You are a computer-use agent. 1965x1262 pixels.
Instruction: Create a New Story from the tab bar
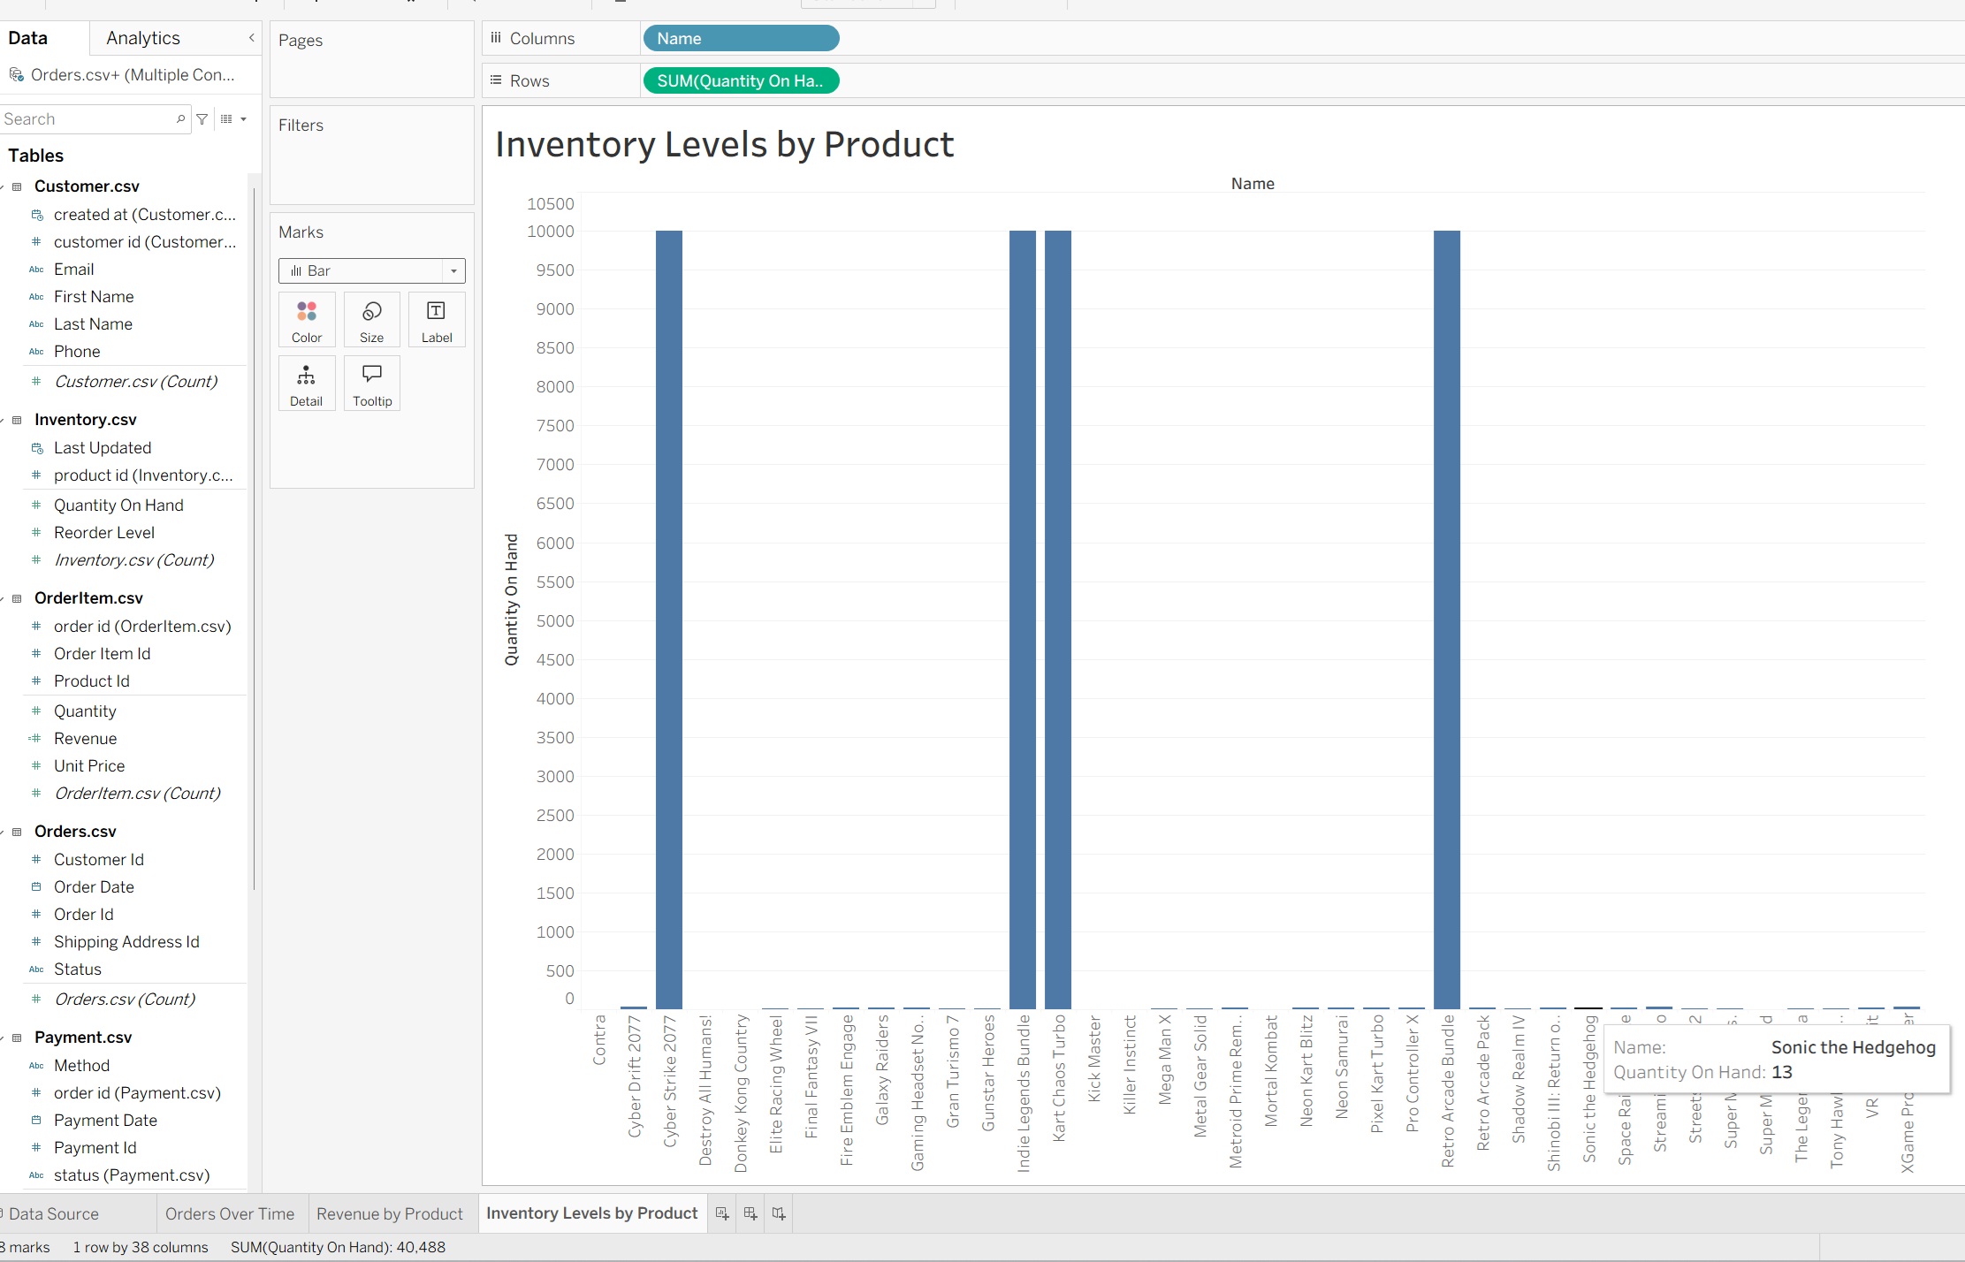779,1213
